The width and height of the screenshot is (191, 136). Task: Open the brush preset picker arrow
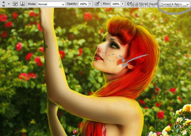[9, 4]
